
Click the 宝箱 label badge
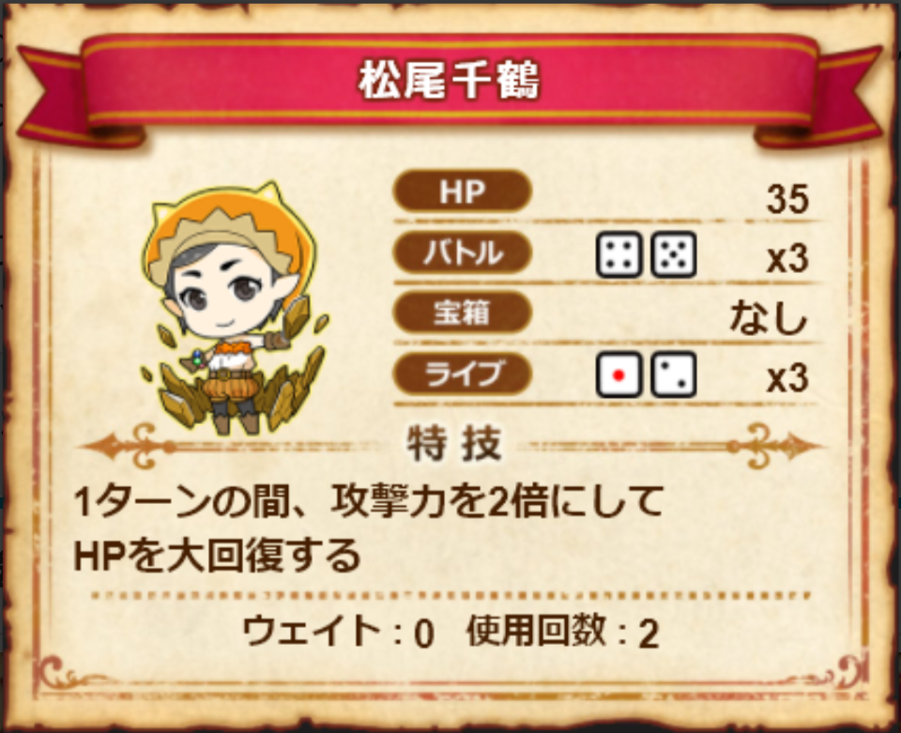tap(462, 313)
